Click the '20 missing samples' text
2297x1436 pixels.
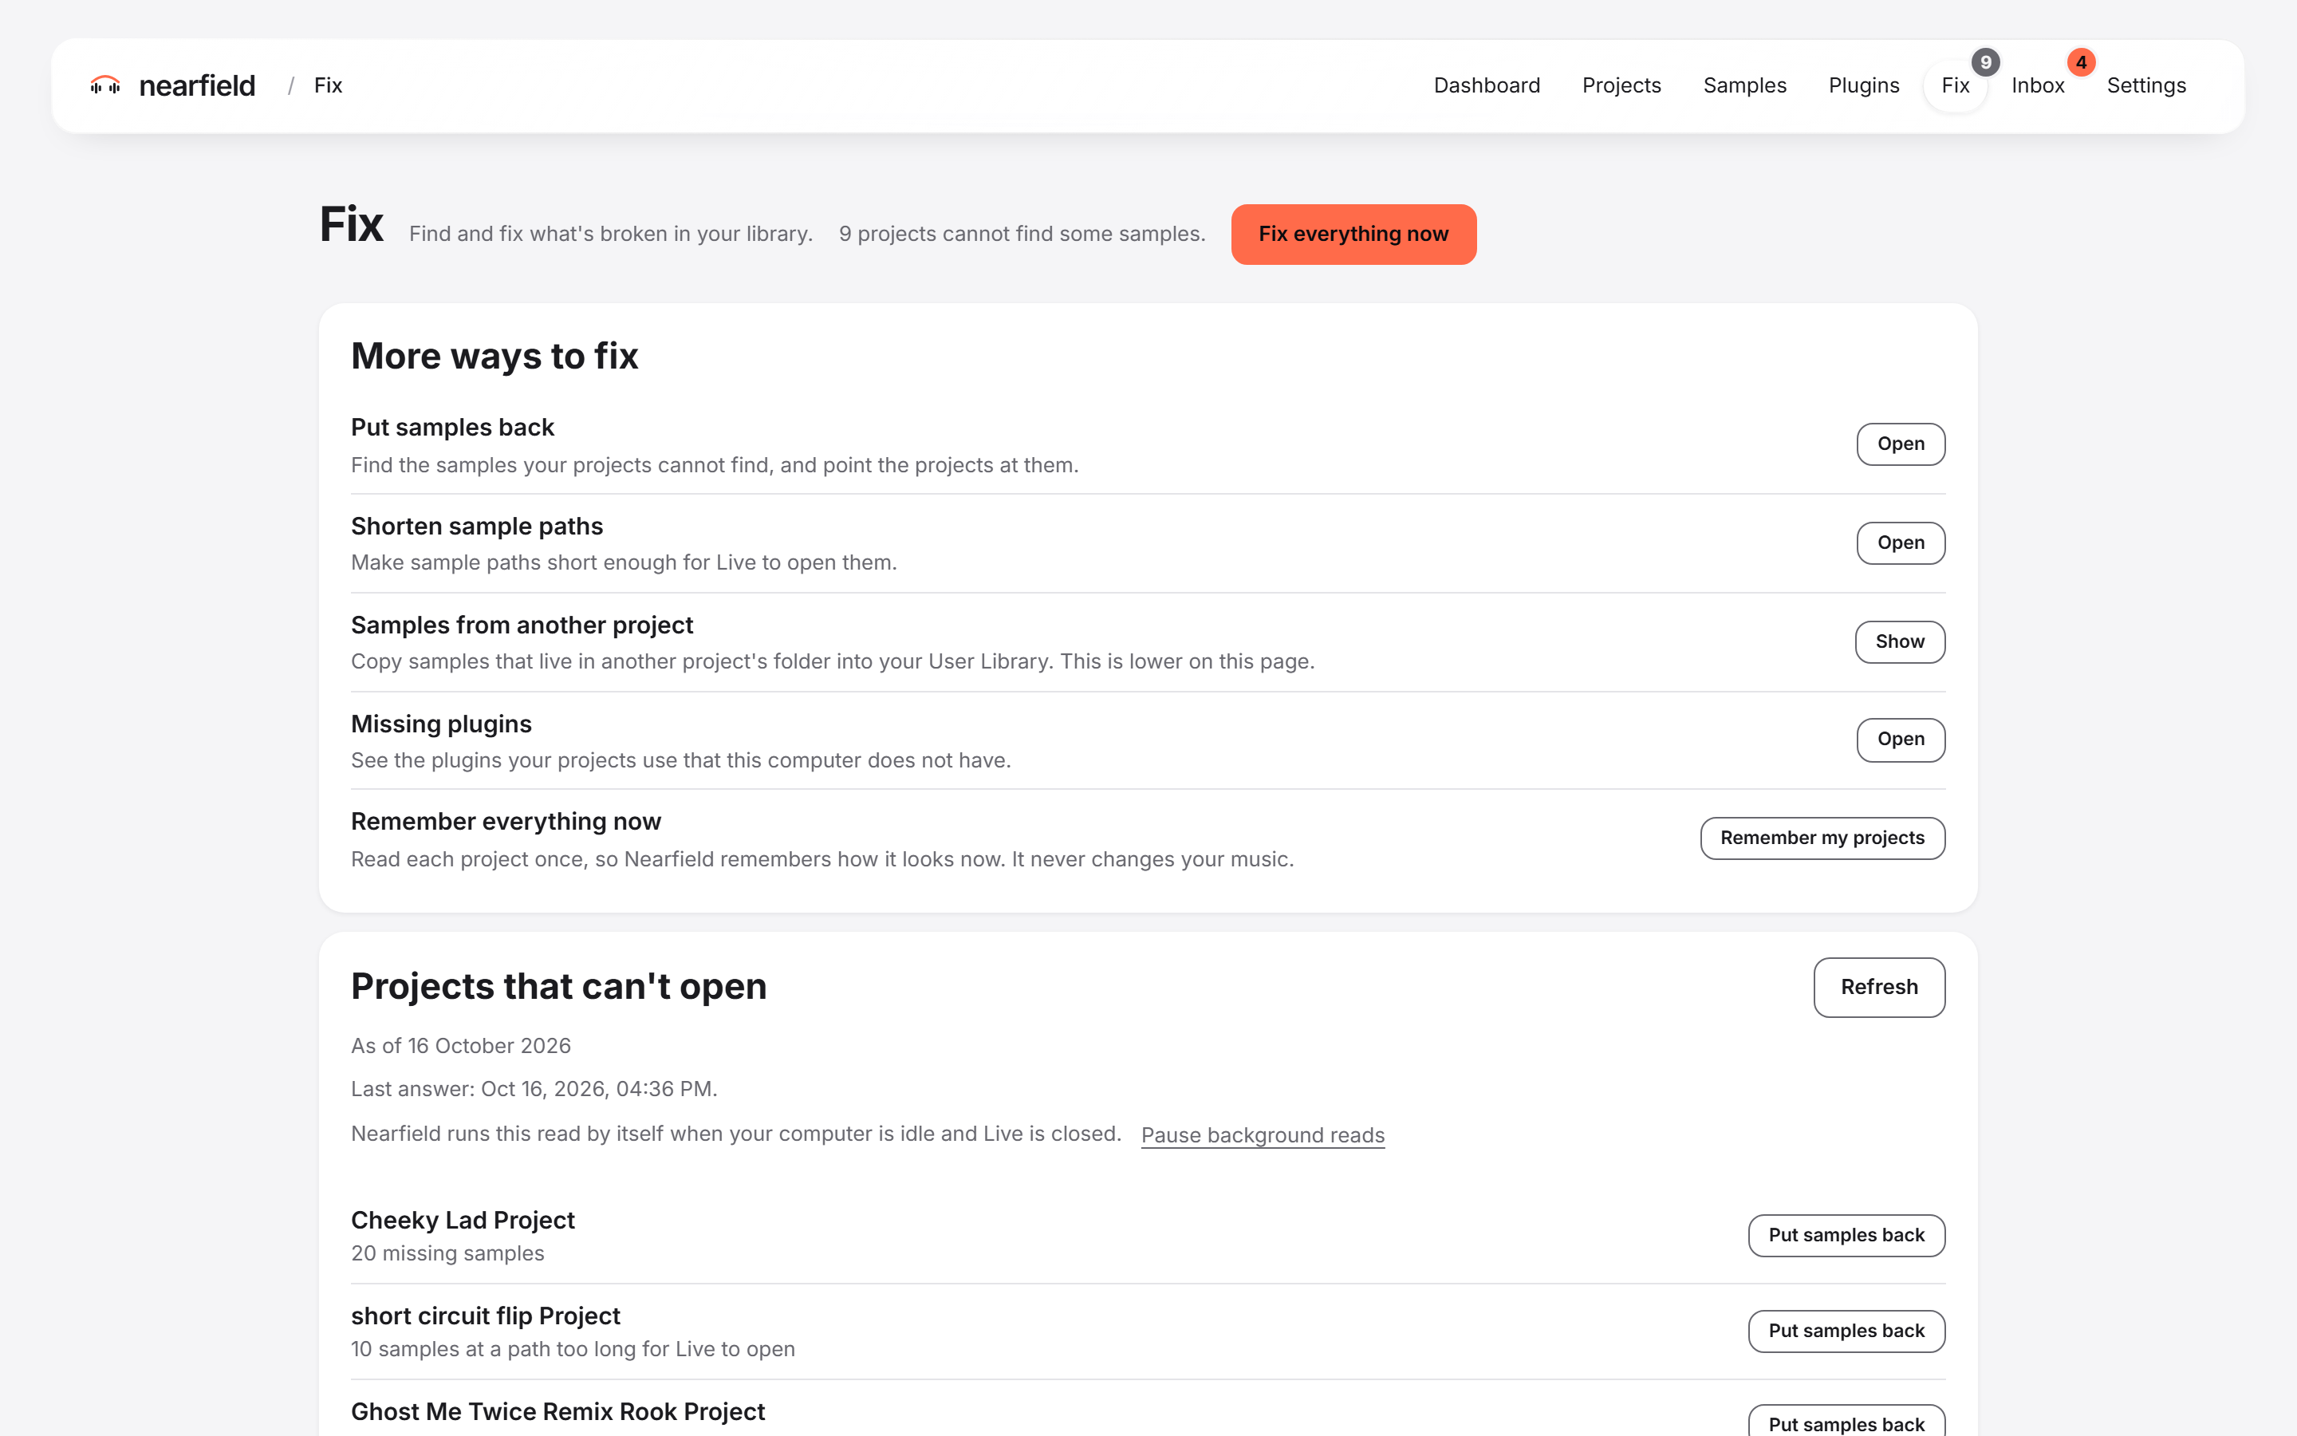pos(447,1253)
